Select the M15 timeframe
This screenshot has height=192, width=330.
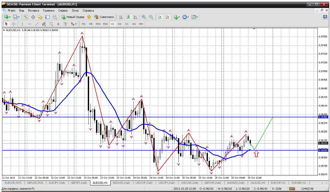click(98, 24)
